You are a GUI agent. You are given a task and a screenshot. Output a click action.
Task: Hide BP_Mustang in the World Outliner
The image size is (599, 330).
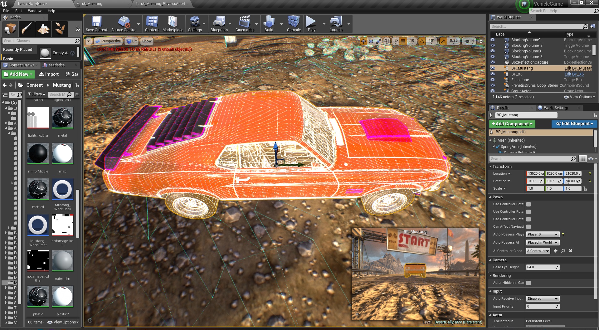point(493,68)
